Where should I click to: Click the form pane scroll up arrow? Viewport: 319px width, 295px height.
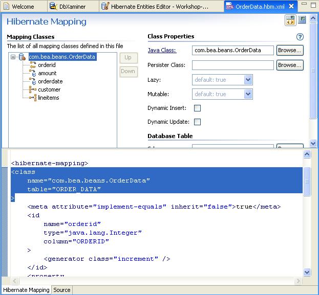313,18
